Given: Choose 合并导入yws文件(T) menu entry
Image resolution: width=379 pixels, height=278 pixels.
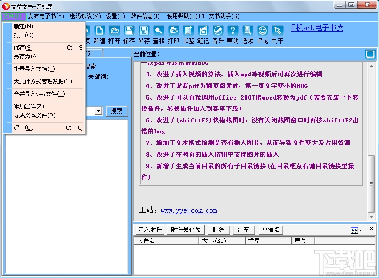Looking at the screenshot, I should (x=44, y=94).
